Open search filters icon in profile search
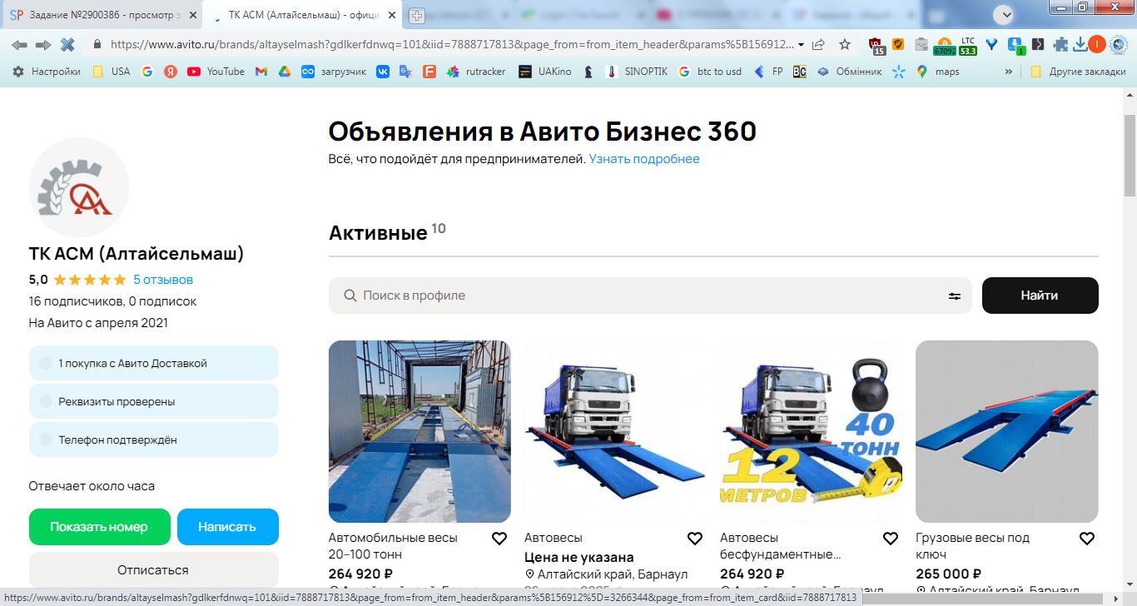Image resolution: width=1137 pixels, height=606 pixels. click(955, 296)
